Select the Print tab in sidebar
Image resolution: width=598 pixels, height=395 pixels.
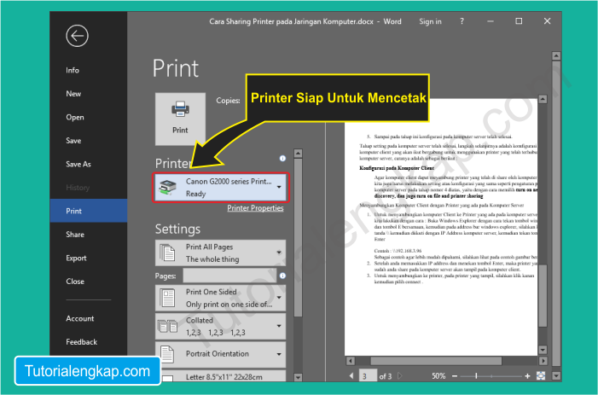click(x=89, y=211)
